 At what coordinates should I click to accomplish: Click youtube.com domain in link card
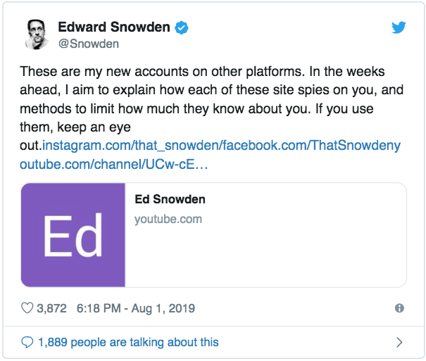tap(168, 219)
